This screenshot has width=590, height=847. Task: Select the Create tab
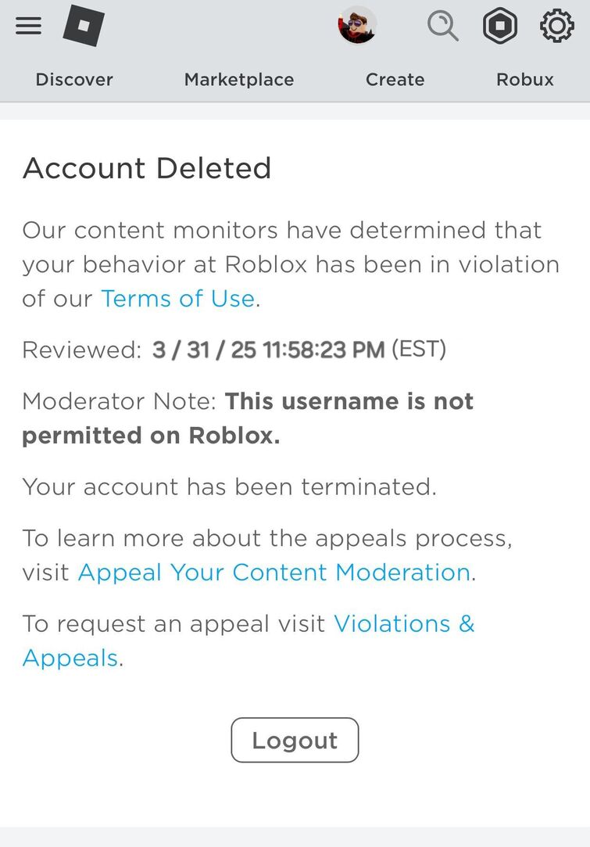pyautogui.click(x=395, y=80)
